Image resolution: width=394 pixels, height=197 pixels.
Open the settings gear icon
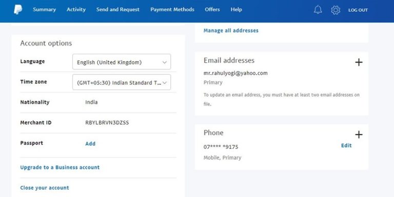pos(336,10)
